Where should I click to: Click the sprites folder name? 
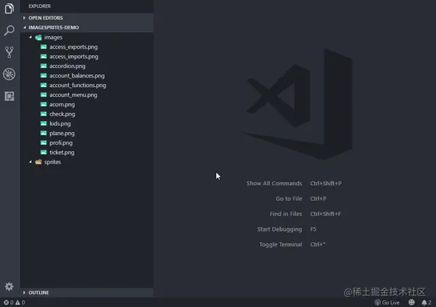click(x=52, y=162)
